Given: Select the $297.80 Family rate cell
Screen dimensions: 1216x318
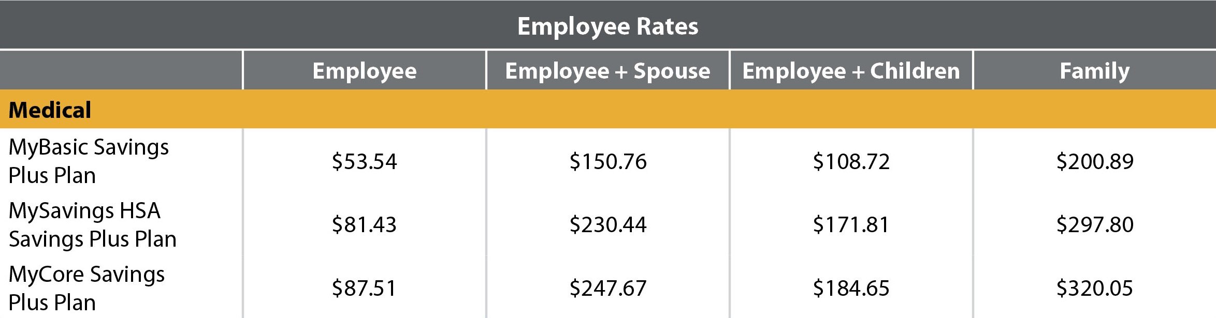Looking at the screenshot, I should [1094, 224].
